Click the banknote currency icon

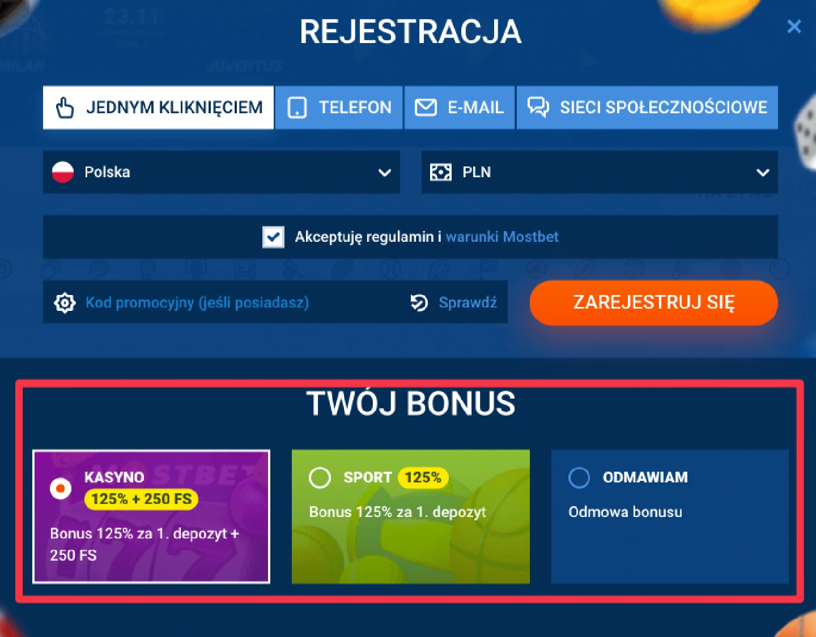(440, 172)
